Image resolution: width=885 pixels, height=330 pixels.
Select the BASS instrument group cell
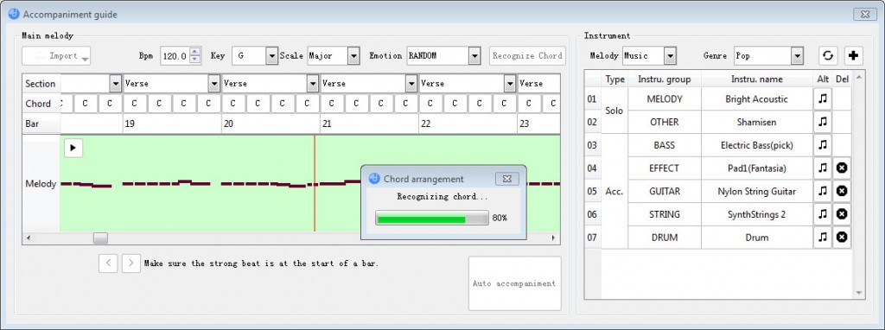[x=665, y=145]
